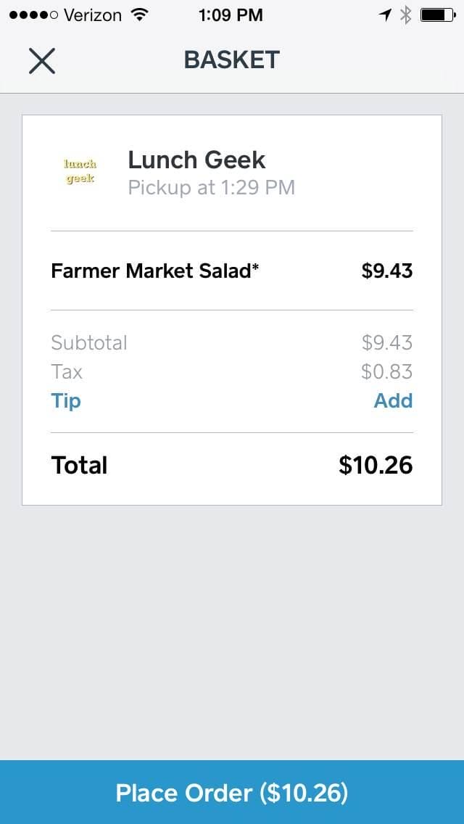Tap the X icon to close the basket
464x824 pixels.
click(41, 61)
